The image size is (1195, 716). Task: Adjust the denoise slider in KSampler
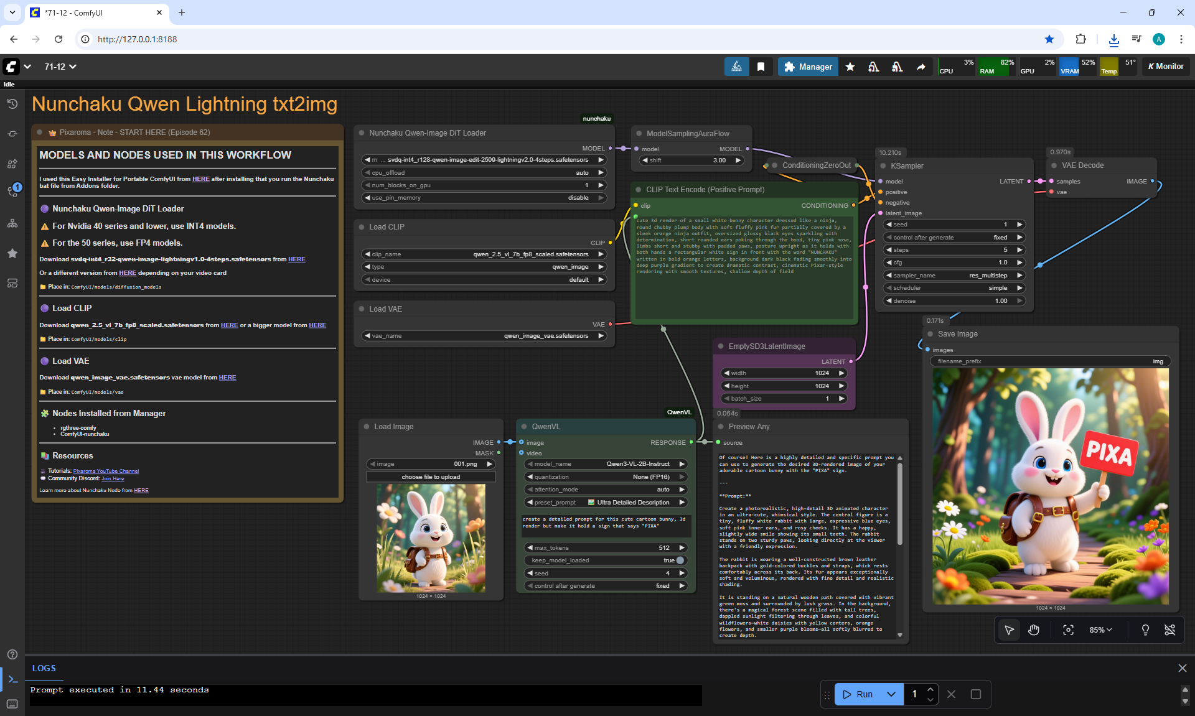point(953,301)
